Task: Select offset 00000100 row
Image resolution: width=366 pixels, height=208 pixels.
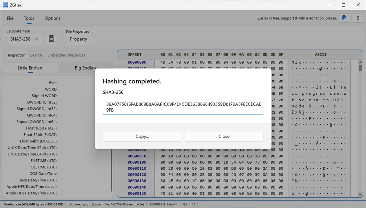Action: pyautogui.click(x=137, y=162)
